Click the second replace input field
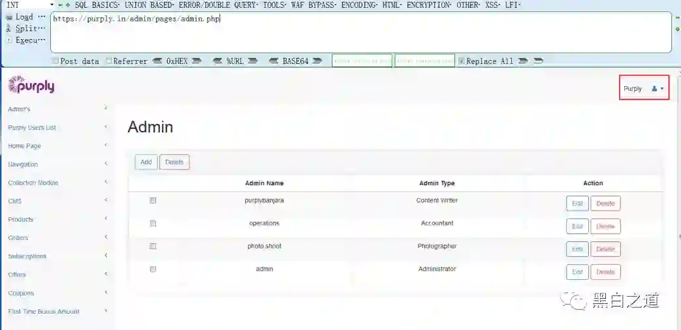Viewport: 681px width, 330px height. [x=425, y=61]
